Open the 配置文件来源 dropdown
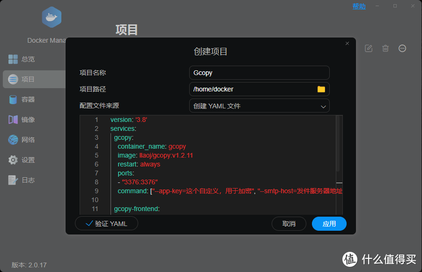 (259, 106)
